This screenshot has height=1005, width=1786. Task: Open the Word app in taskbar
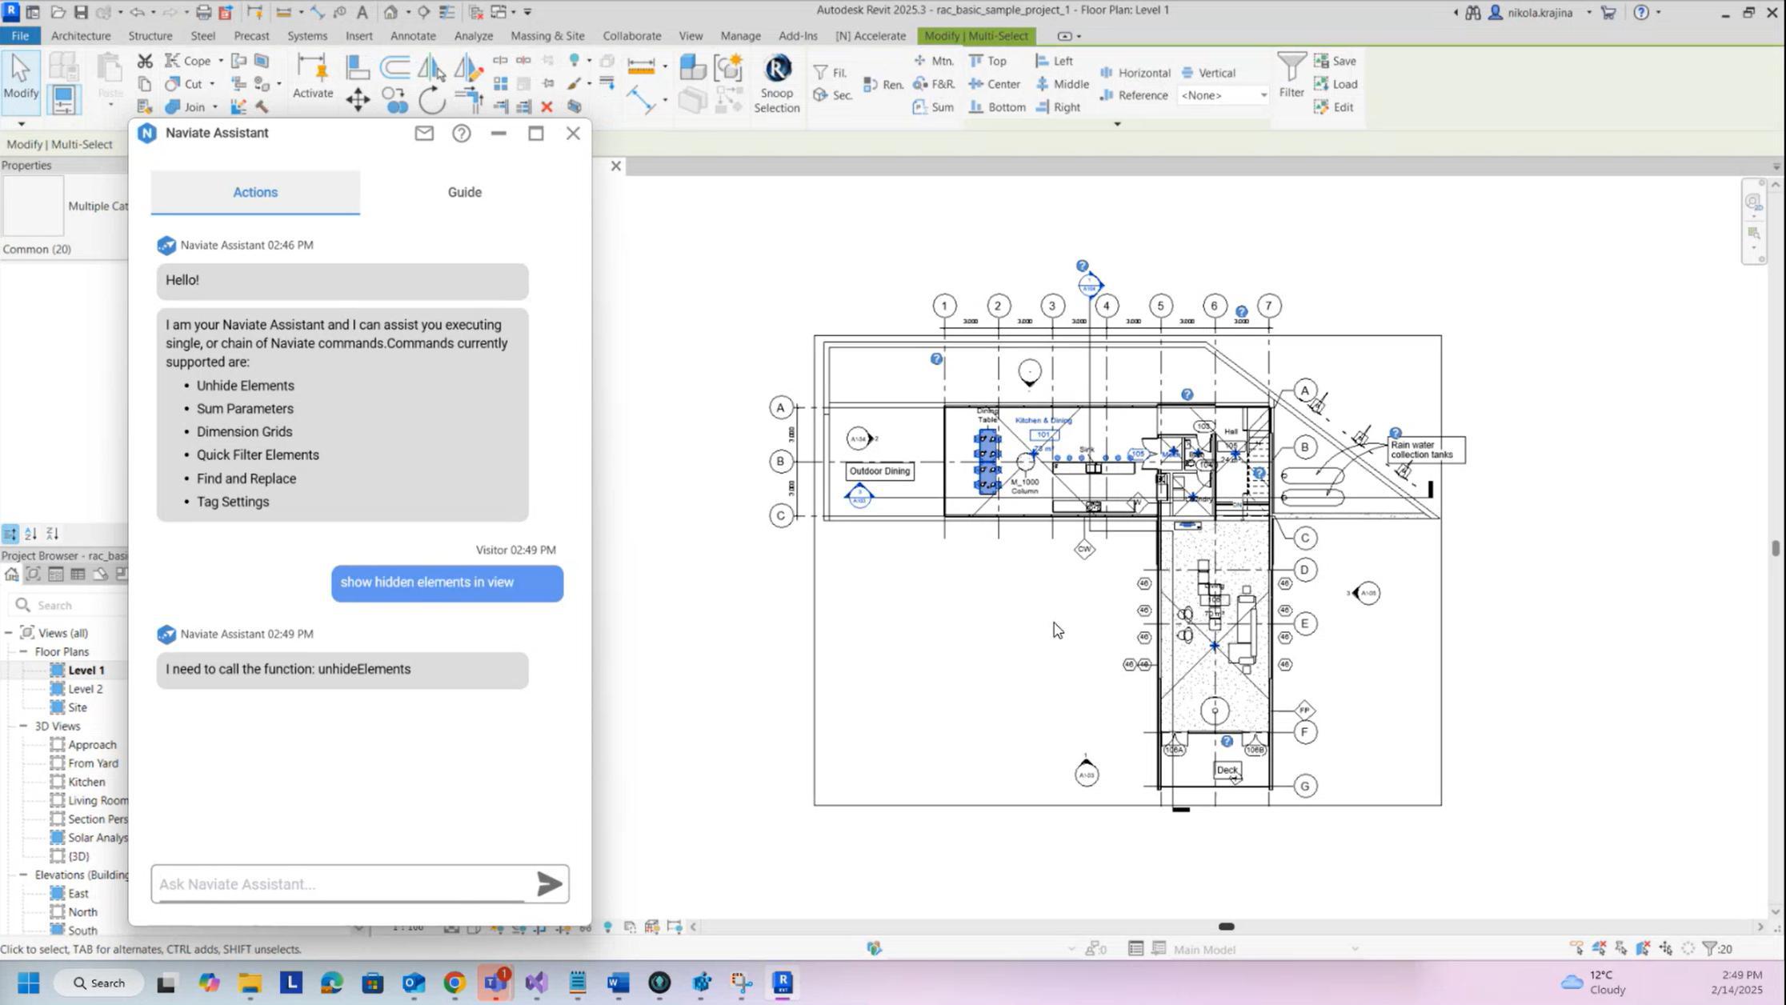(618, 982)
